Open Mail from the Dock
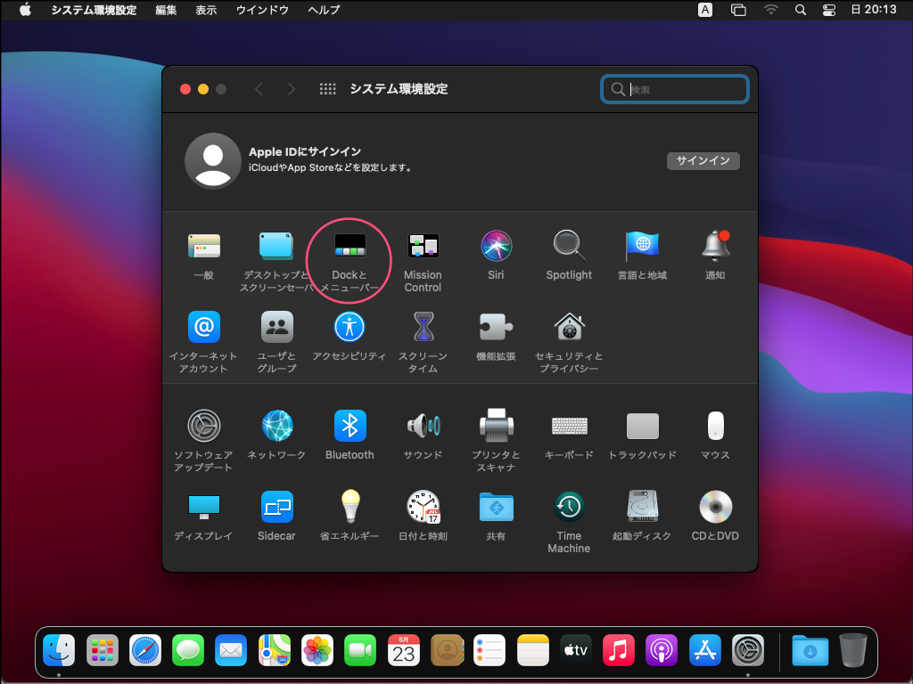 231,649
